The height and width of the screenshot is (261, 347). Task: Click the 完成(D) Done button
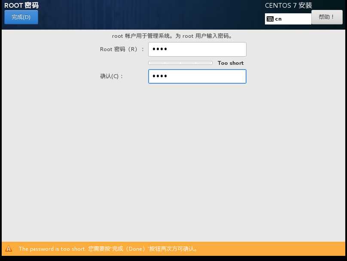click(x=21, y=17)
